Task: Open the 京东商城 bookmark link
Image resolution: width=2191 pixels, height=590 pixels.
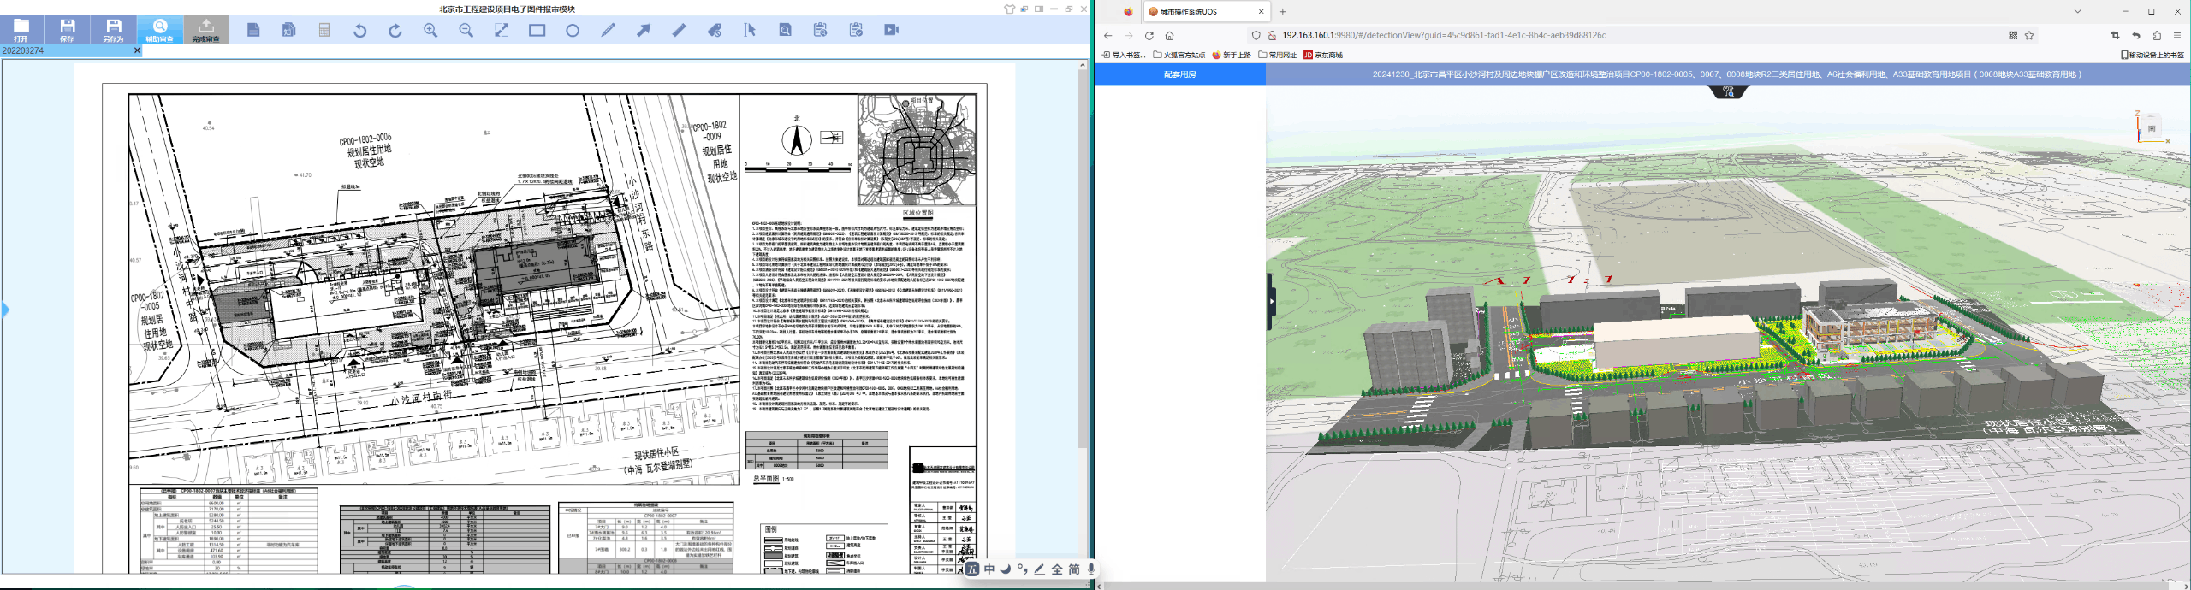Action: click(1323, 55)
